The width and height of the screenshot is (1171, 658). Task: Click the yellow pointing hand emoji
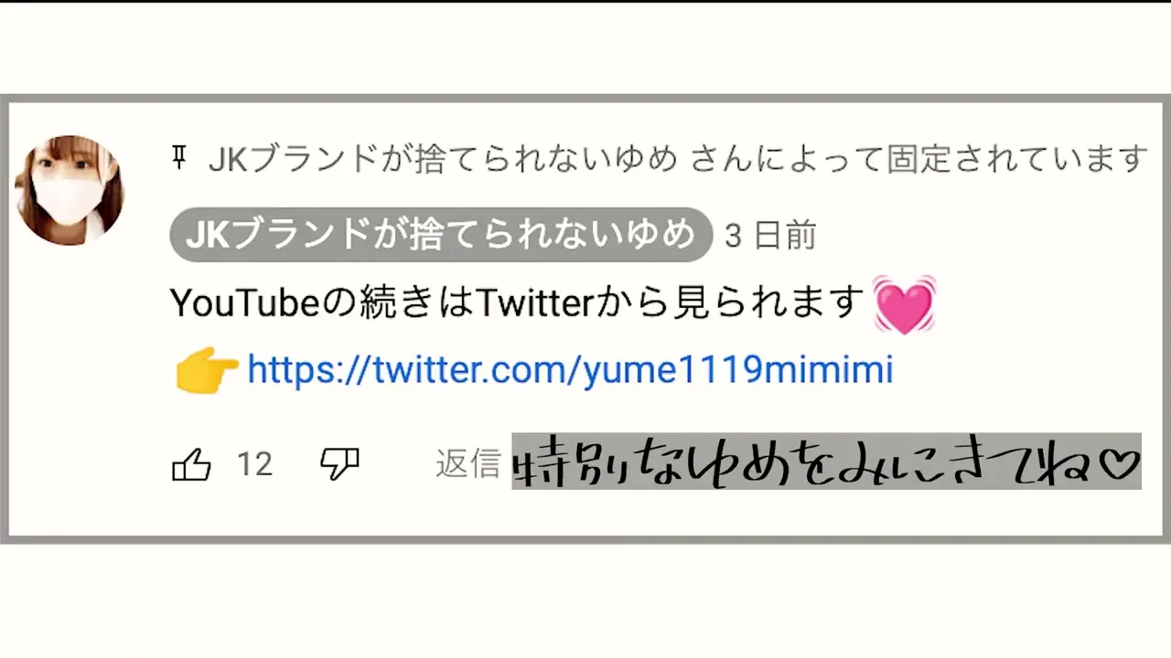coord(207,370)
